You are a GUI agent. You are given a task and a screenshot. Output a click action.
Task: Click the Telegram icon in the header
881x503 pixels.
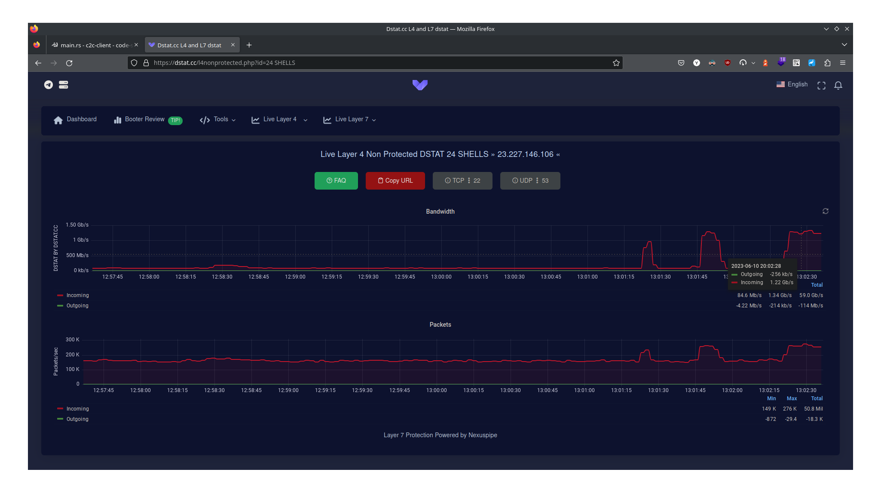point(49,85)
